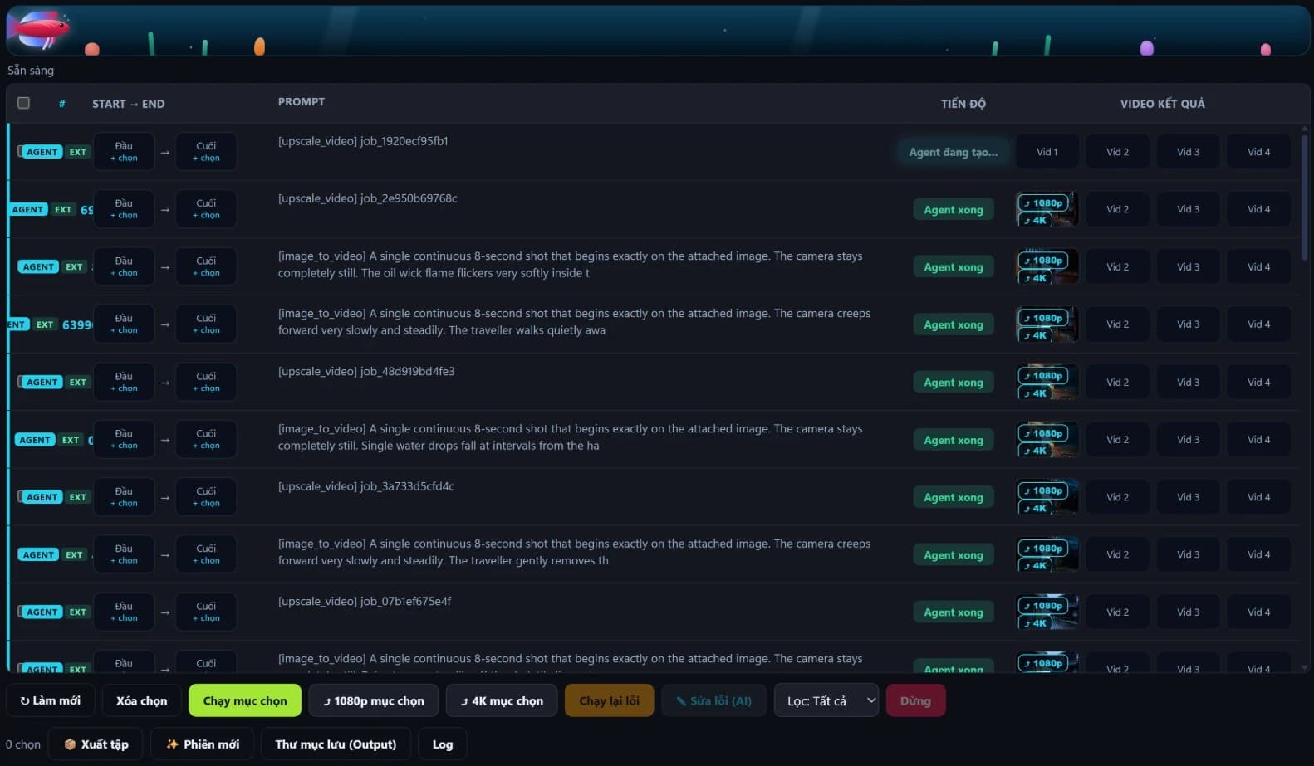Viewport: 1314px width, 766px height.
Task: Click the 1080p badge in the job_3a733d5cfd4c row
Action: click(1043, 491)
